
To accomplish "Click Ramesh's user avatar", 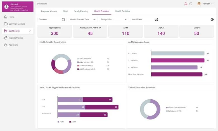I will (199, 4).
